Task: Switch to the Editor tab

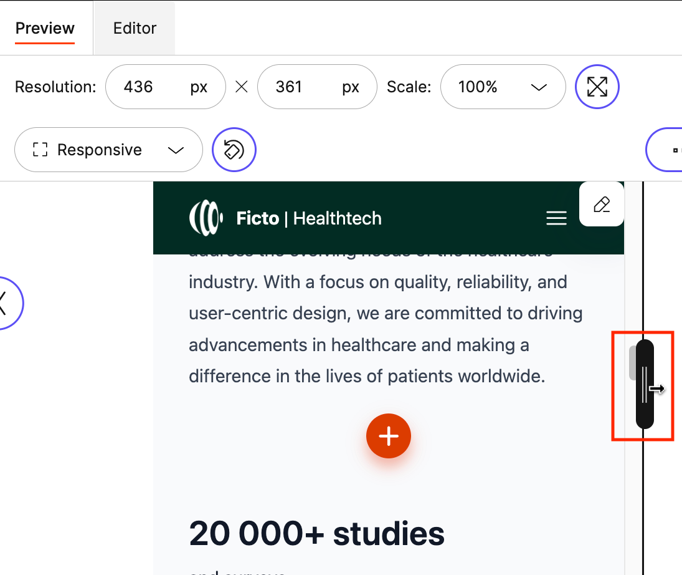Action: (x=134, y=27)
